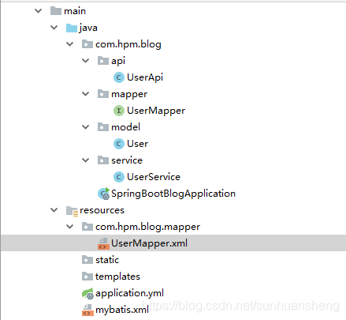Click the UserService class icon
The image size is (346, 320).
click(x=119, y=177)
